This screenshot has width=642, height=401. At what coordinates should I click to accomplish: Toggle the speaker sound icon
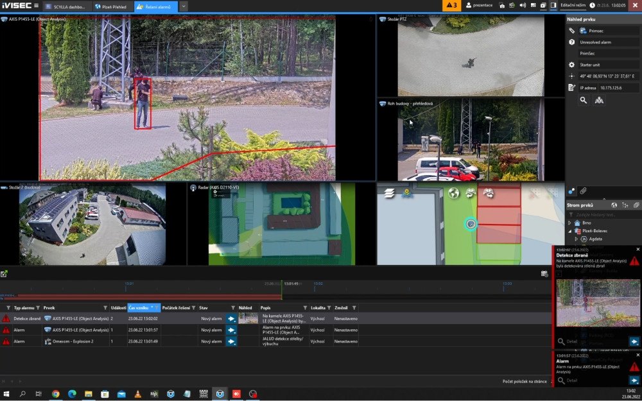pos(523,5)
